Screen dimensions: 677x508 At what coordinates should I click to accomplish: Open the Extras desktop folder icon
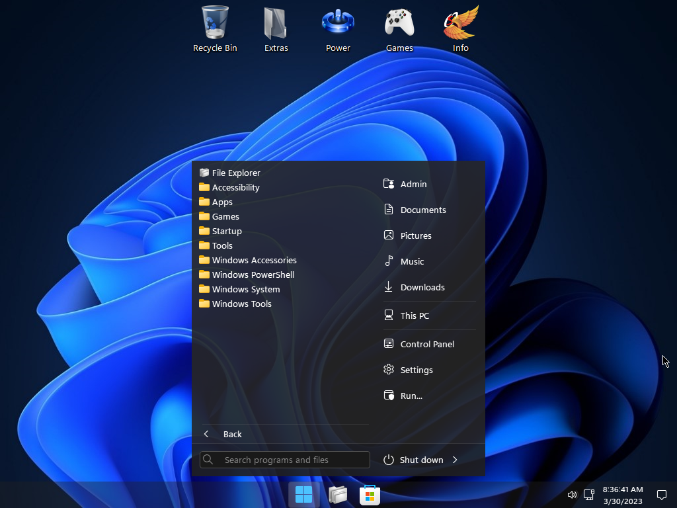(x=276, y=29)
